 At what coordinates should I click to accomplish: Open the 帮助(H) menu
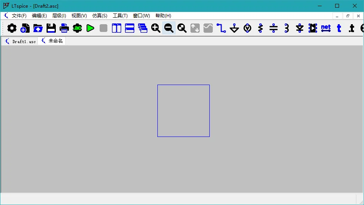pos(163,15)
